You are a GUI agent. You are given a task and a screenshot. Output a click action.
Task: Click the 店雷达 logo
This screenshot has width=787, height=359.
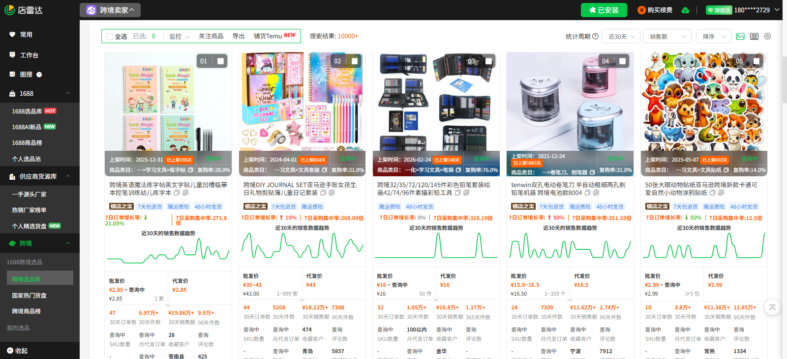23,10
